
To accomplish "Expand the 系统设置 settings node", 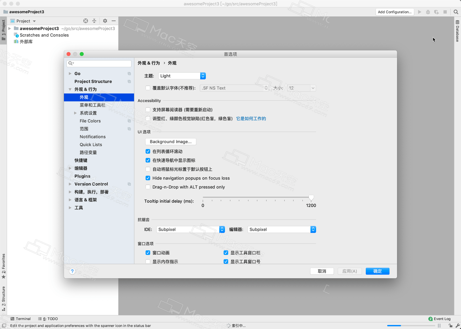I will click(x=75, y=113).
